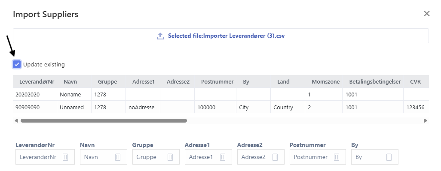Delete the Adresse1 field mapping

point(223,157)
